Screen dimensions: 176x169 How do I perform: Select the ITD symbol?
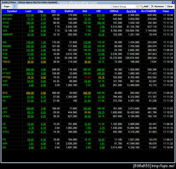click(4, 128)
